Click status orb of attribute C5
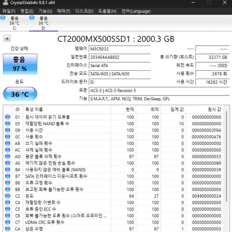 (8, 209)
